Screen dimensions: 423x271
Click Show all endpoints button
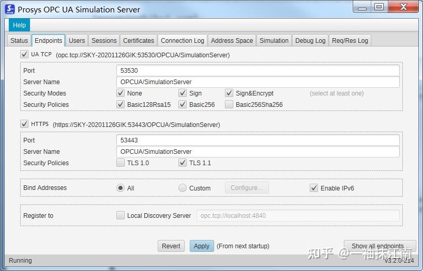[380, 246]
